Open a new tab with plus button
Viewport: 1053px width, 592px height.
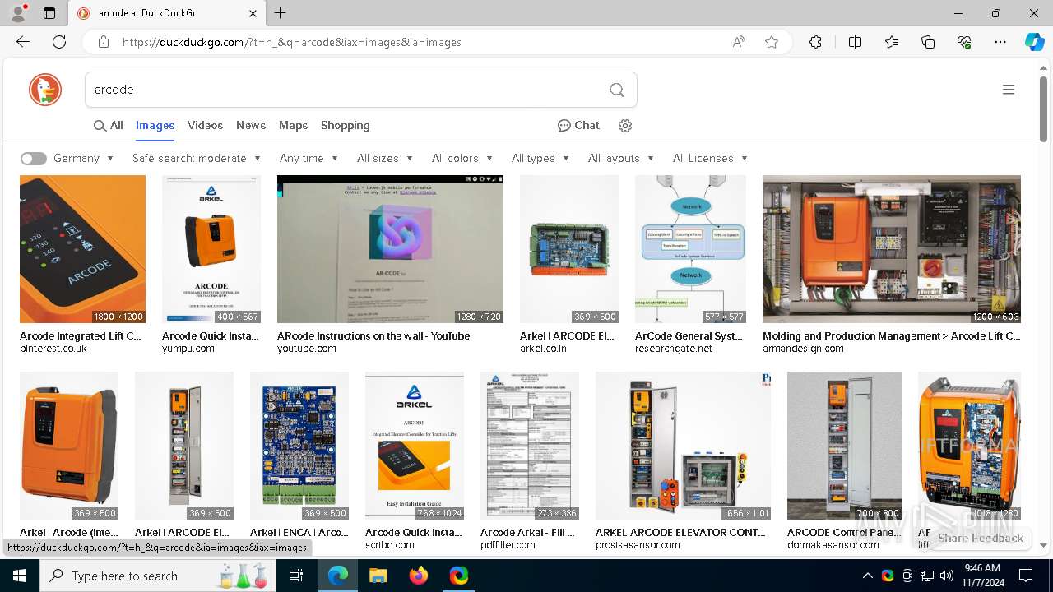(x=281, y=13)
